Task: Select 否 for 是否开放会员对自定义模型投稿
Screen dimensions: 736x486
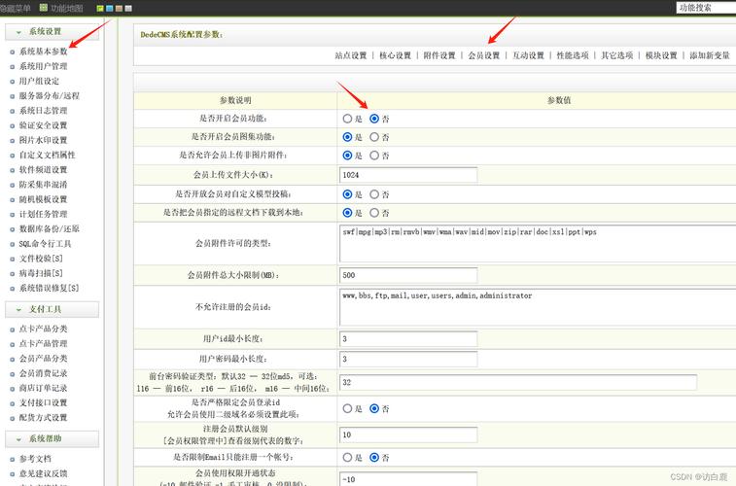Action: (x=374, y=194)
